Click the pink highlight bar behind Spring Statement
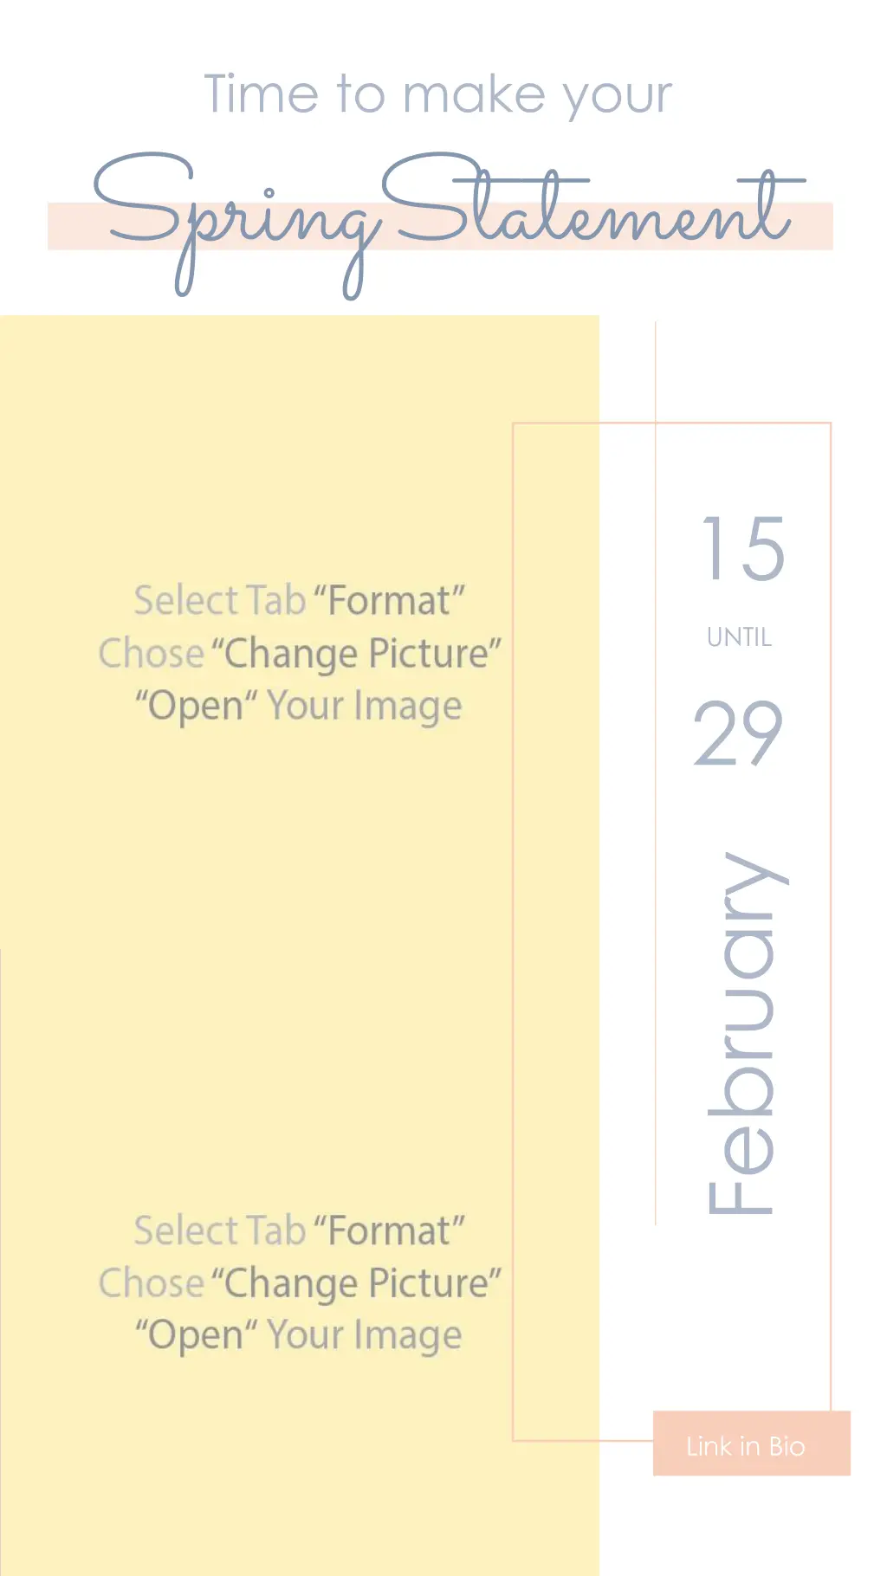The height and width of the screenshot is (1576, 887). 440,227
